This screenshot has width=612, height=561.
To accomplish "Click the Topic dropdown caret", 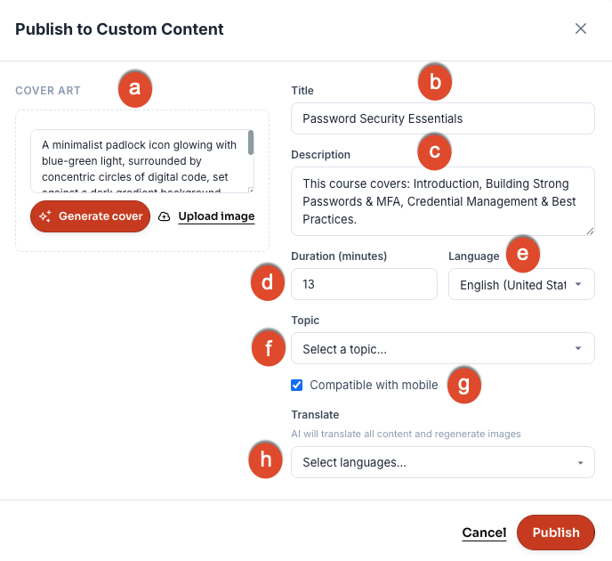I will 578,348.
